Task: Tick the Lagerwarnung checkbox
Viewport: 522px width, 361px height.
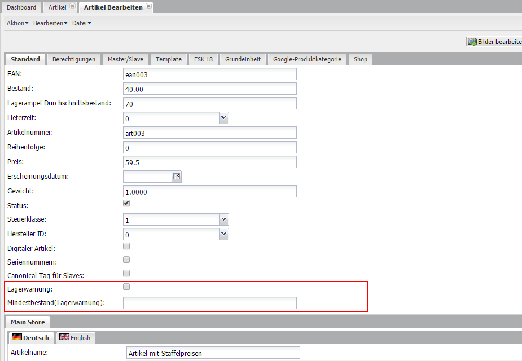Action: pyautogui.click(x=126, y=287)
